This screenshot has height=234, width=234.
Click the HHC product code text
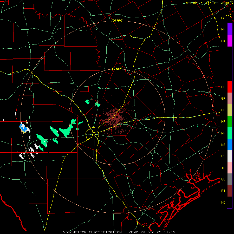228,16
